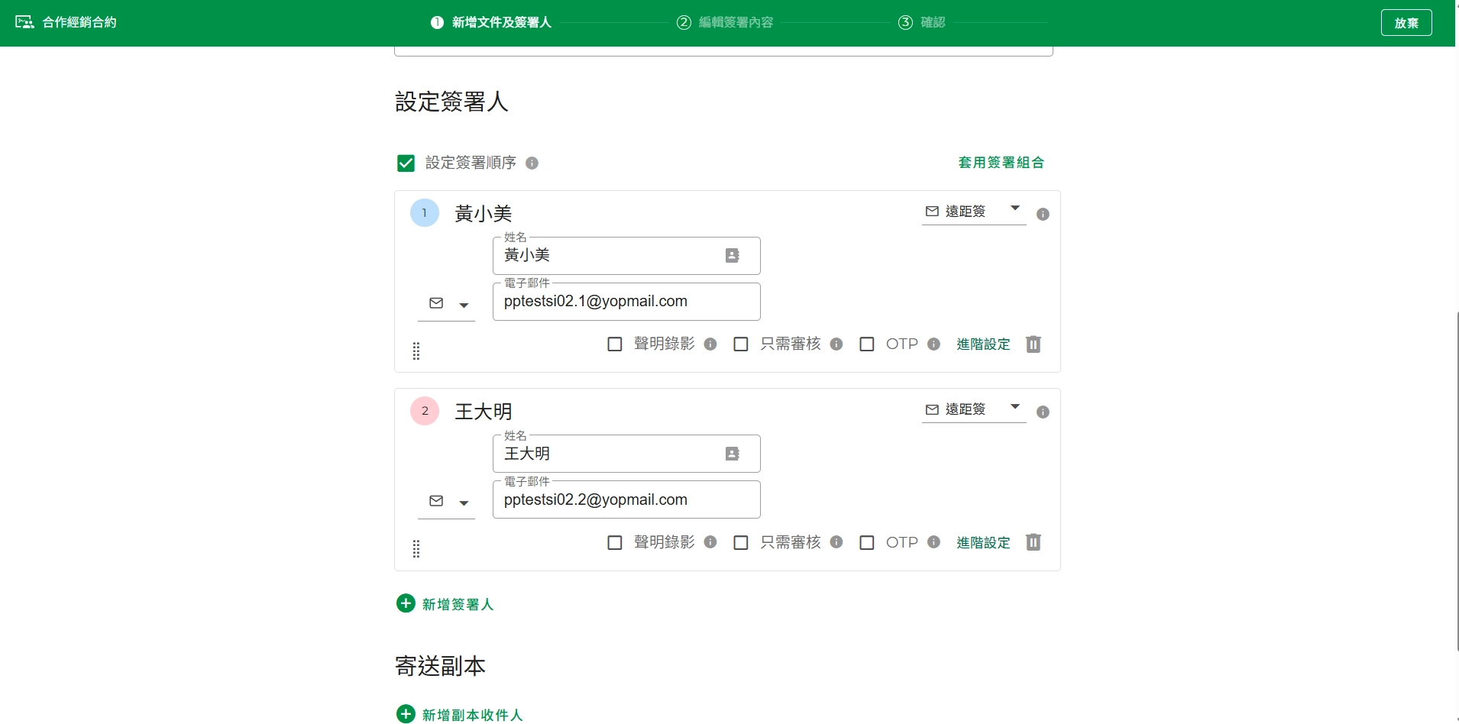Enable 只需審核 for 黃小美

pos(741,344)
